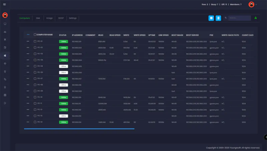The height and width of the screenshot is (151, 267).
Task: Open the monitor icon in the sidebar
Action: pyautogui.click(x=5, y=24)
